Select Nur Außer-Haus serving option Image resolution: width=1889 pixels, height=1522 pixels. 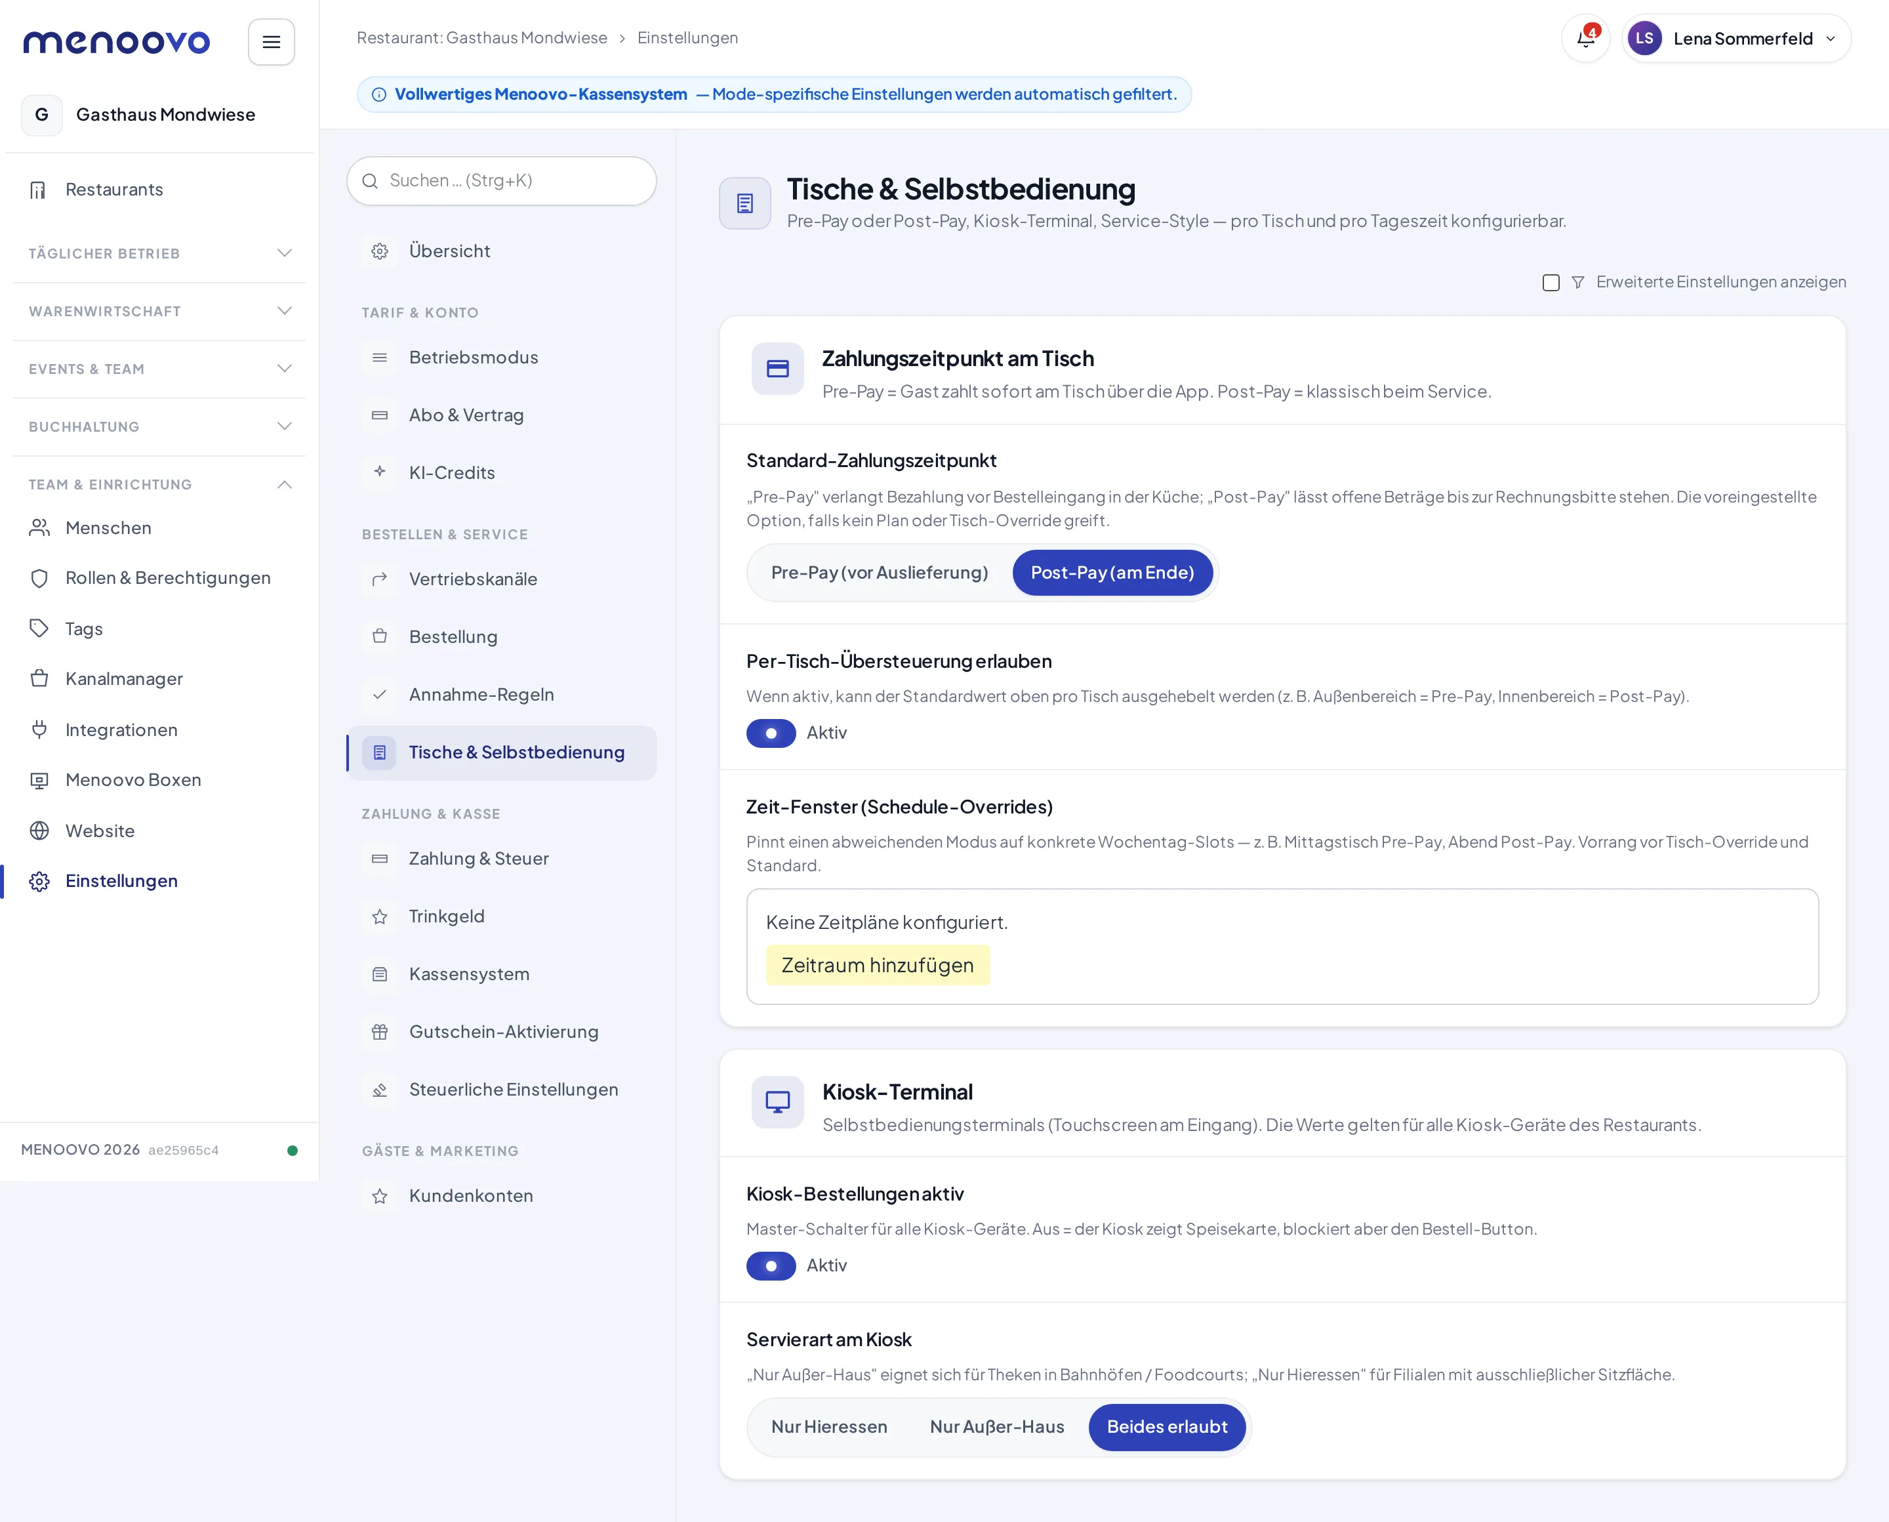[997, 1426]
